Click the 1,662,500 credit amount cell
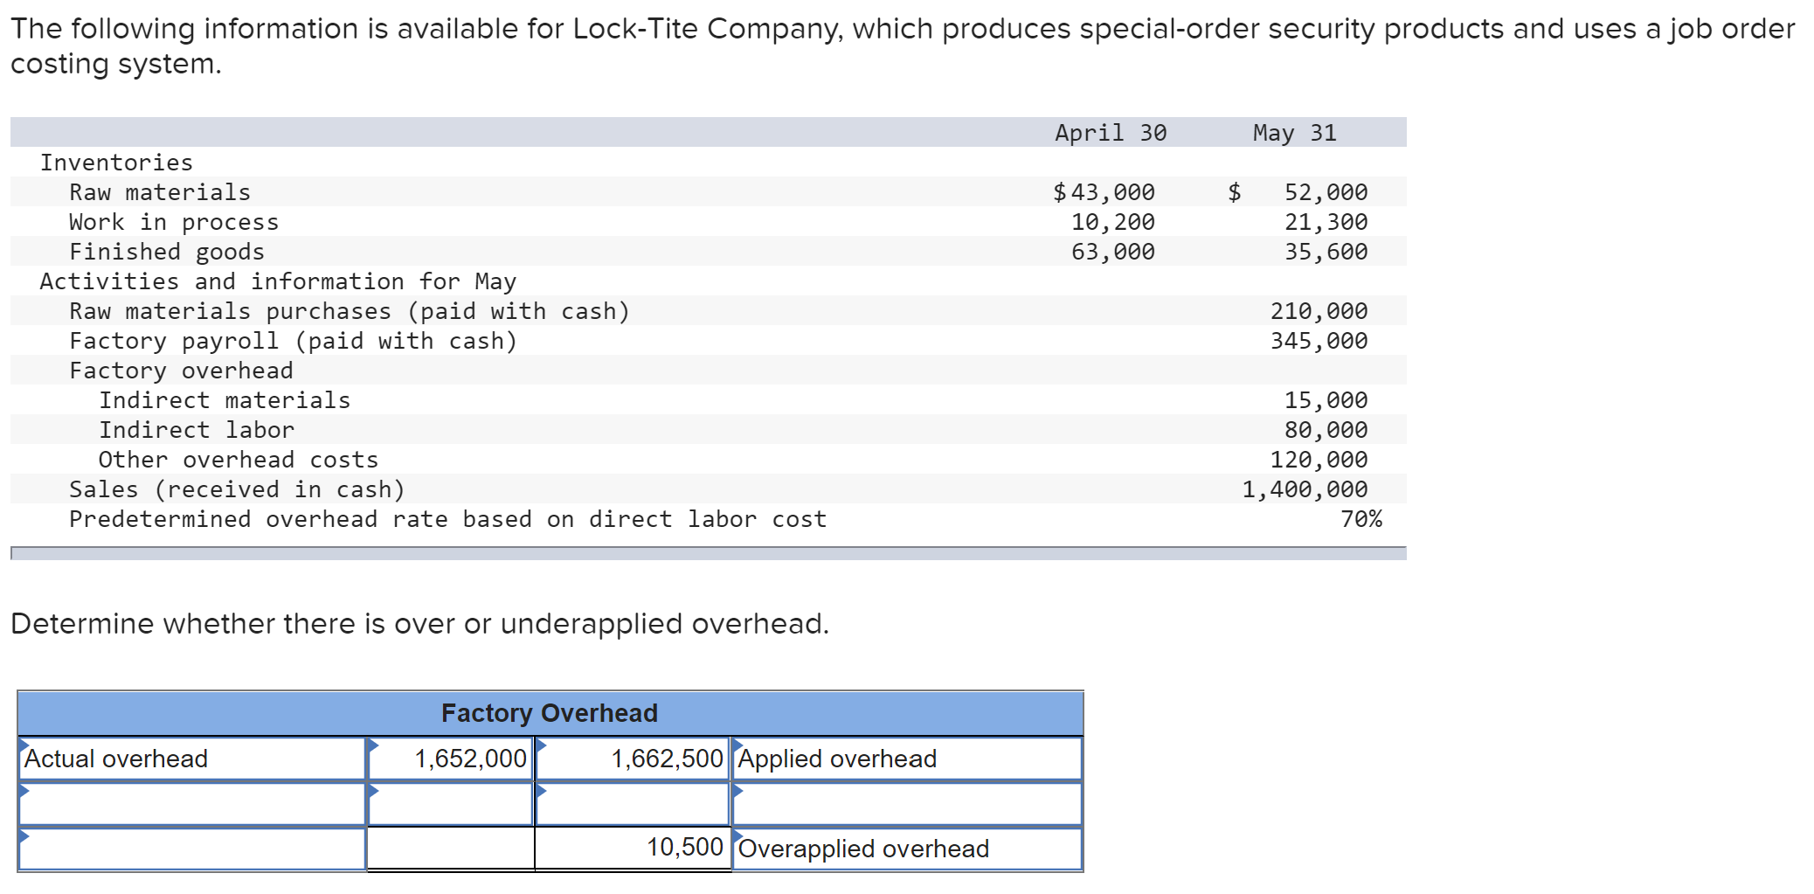1814x894 pixels. (x=632, y=759)
